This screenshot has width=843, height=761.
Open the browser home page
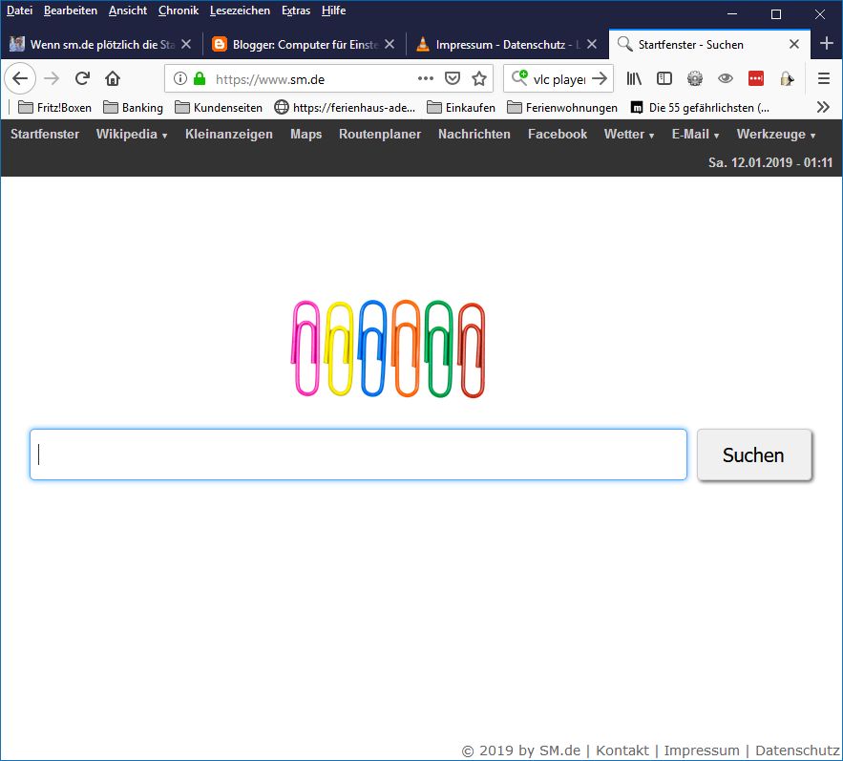point(113,78)
